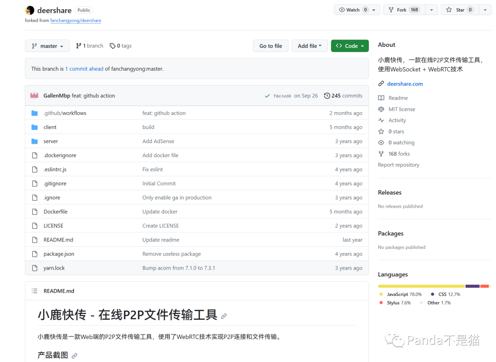
Task: Click the JavaScript 78.0% language entry
Action: [x=400, y=294]
